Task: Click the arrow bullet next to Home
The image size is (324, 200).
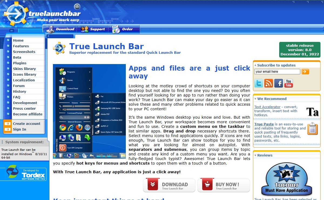Action: tap(8, 40)
